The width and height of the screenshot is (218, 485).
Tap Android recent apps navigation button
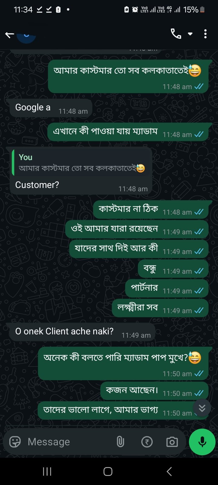pyautogui.click(x=47, y=471)
